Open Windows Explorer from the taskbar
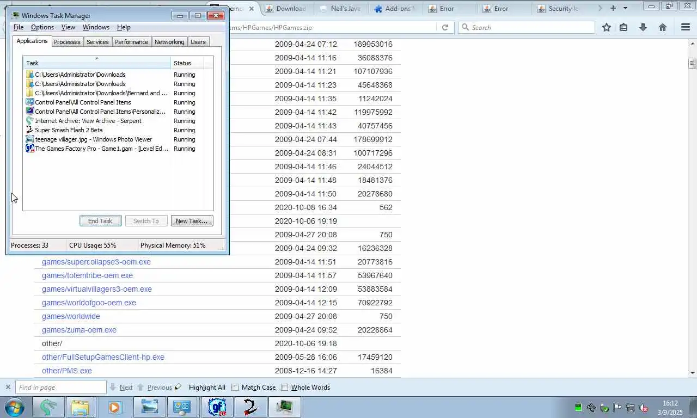Screen dimensions: 697x418 click(80, 407)
